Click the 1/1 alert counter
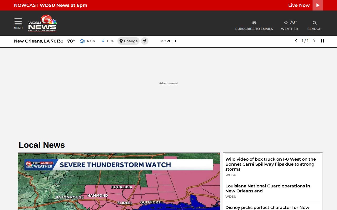337x210 pixels. click(x=305, y=41)
